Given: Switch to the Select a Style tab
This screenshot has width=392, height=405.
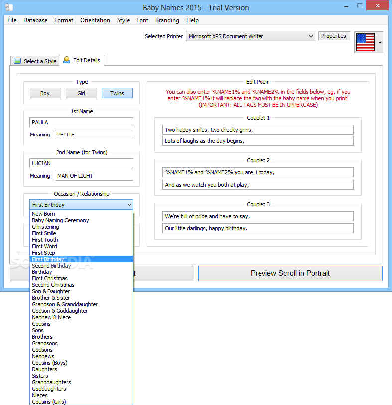Looking at the screenshot, I should click(x=35, y=61).
